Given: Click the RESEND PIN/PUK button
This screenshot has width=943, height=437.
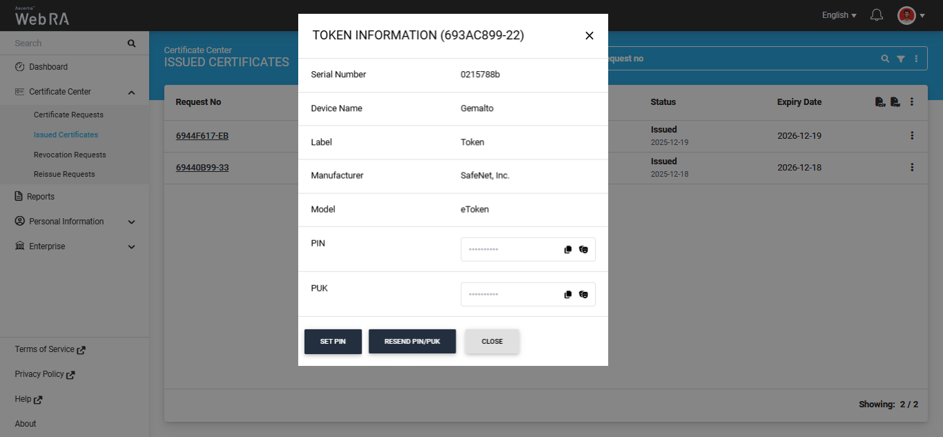Looking at the screenshot, I should [412, 342].
